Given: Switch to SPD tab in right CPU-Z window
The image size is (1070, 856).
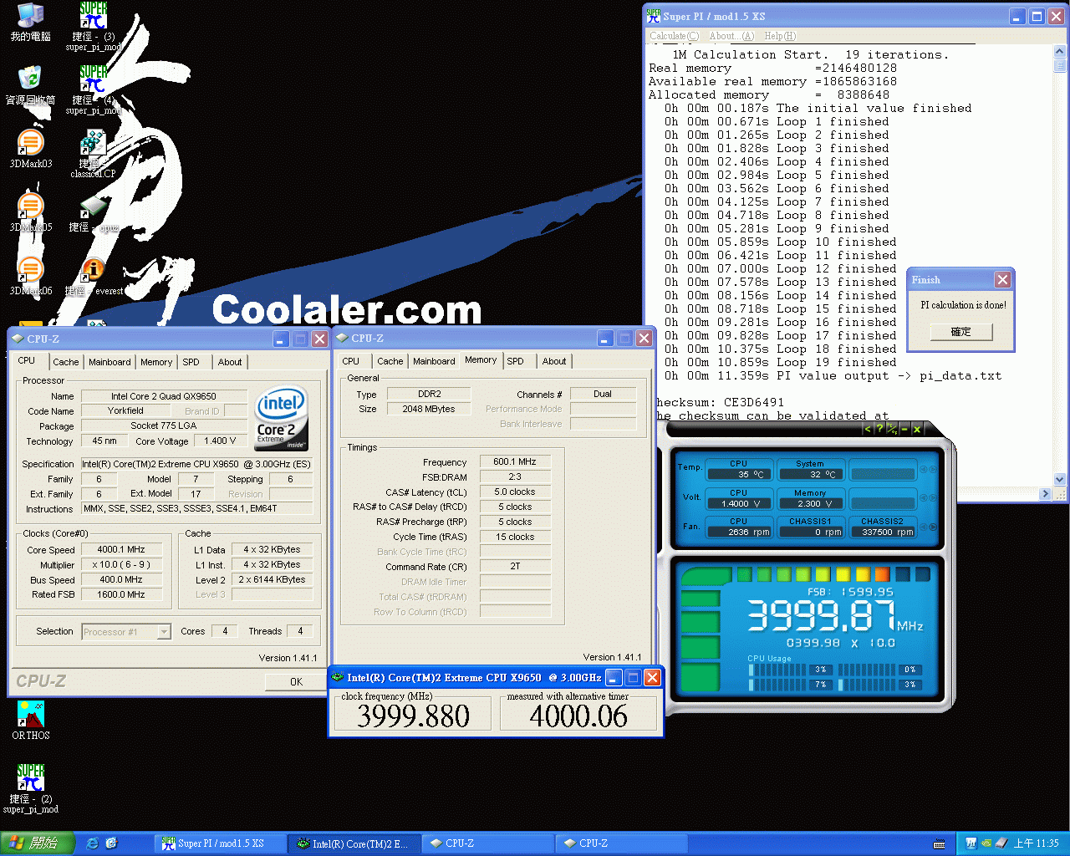Looking at the screenshot, I should (516, 361).
